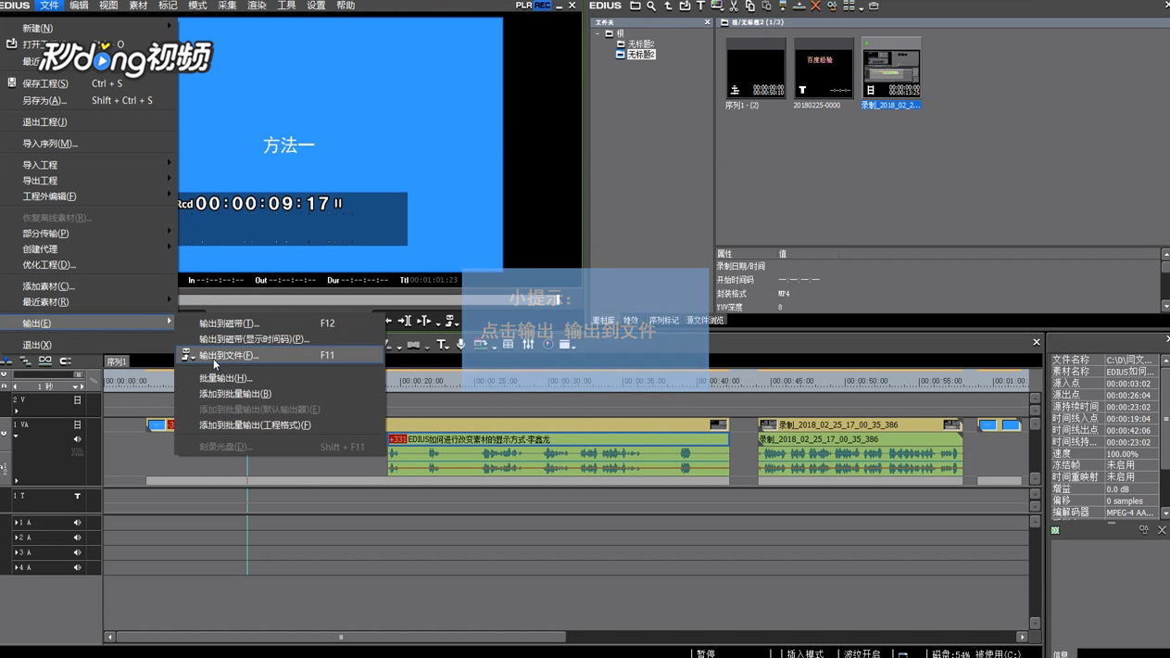Switch to the 序列标记 tab
This screenshot has height=658, width=1170.
click(663, 321)
